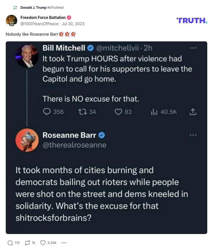Open the ellipsis menu below the Truth post

[x=64, y=243]
